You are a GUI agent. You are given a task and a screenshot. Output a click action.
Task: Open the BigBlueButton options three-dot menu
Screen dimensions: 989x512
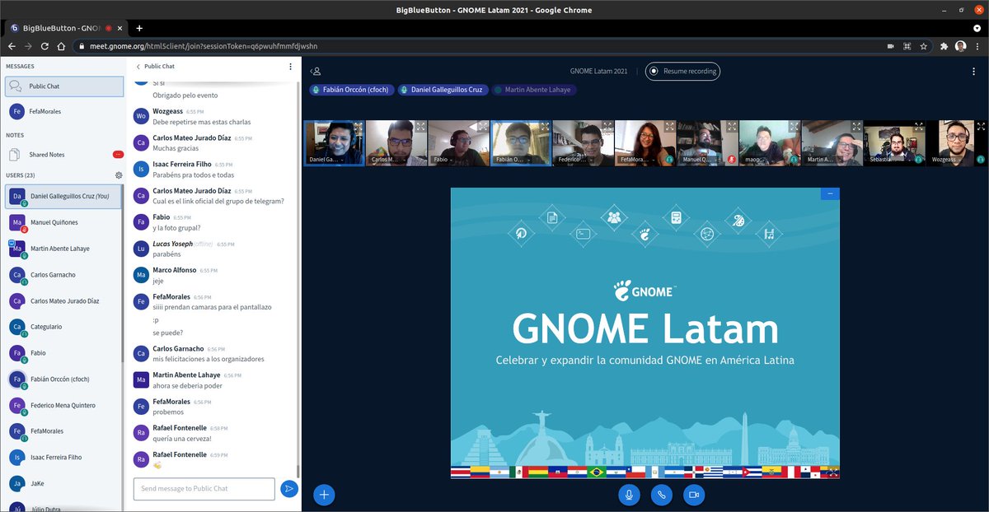pos(974,72)
